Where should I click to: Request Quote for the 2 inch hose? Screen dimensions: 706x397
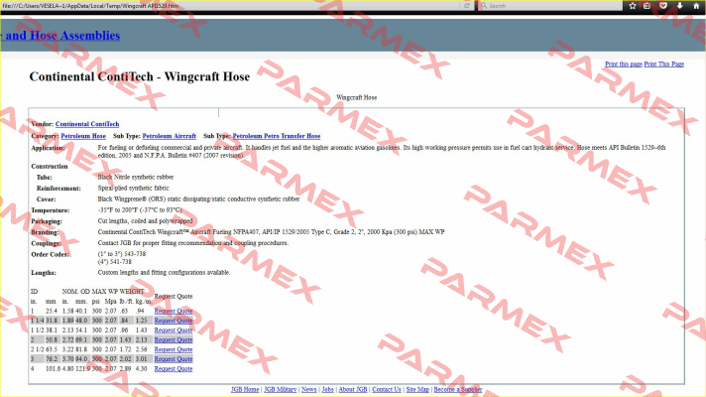[x=174, y=339]
